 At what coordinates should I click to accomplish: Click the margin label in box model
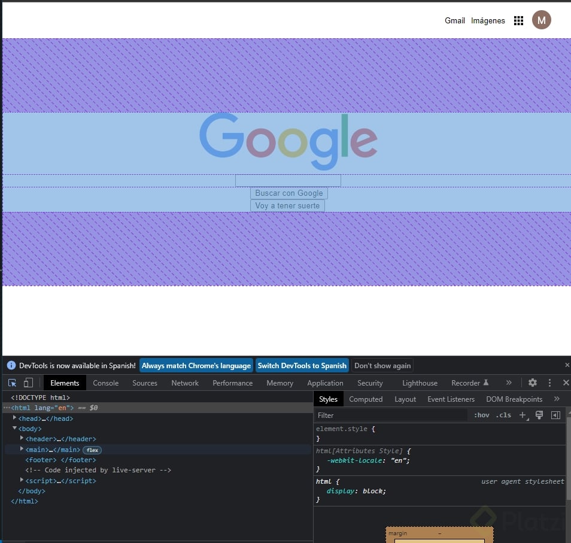click(x=397, y=533)
